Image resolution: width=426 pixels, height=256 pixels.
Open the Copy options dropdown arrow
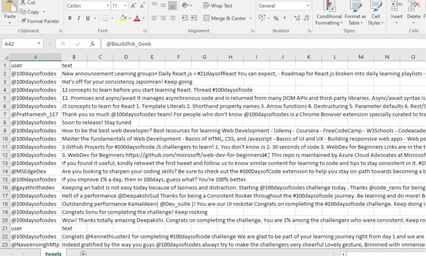(x=44, y=12)
